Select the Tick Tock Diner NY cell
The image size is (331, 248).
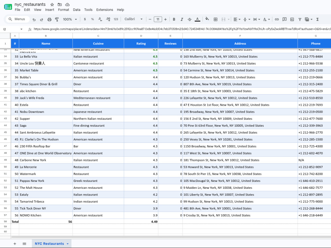[46, 208]
